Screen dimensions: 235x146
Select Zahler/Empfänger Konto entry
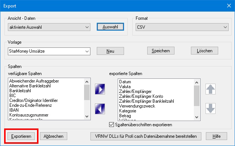[141, 96]
